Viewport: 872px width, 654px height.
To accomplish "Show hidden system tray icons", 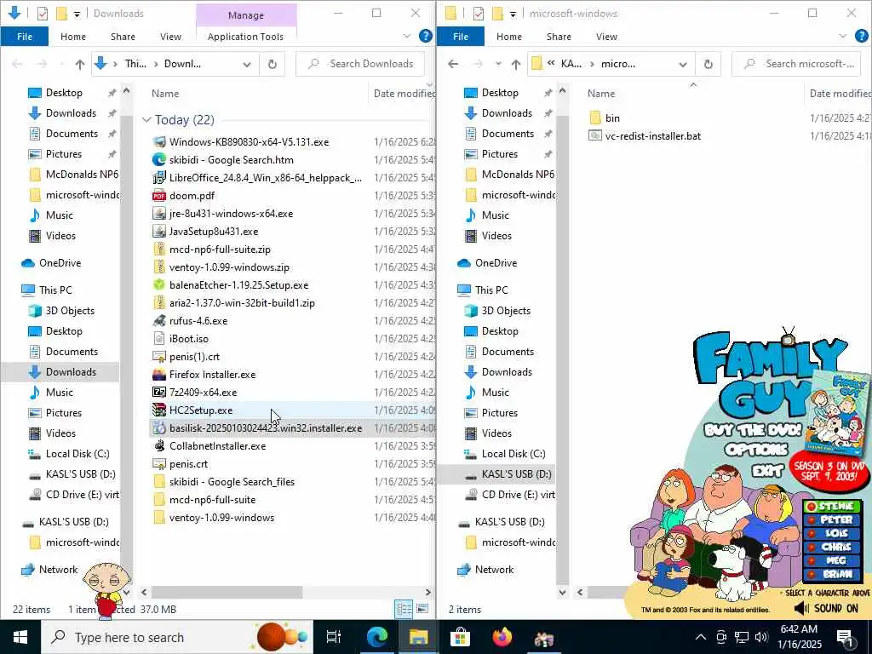I will point(701,637).
